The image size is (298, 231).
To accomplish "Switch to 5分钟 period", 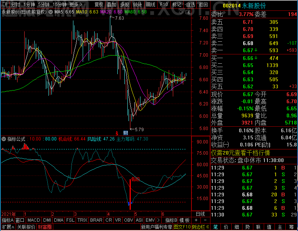I will pos(44,4).
